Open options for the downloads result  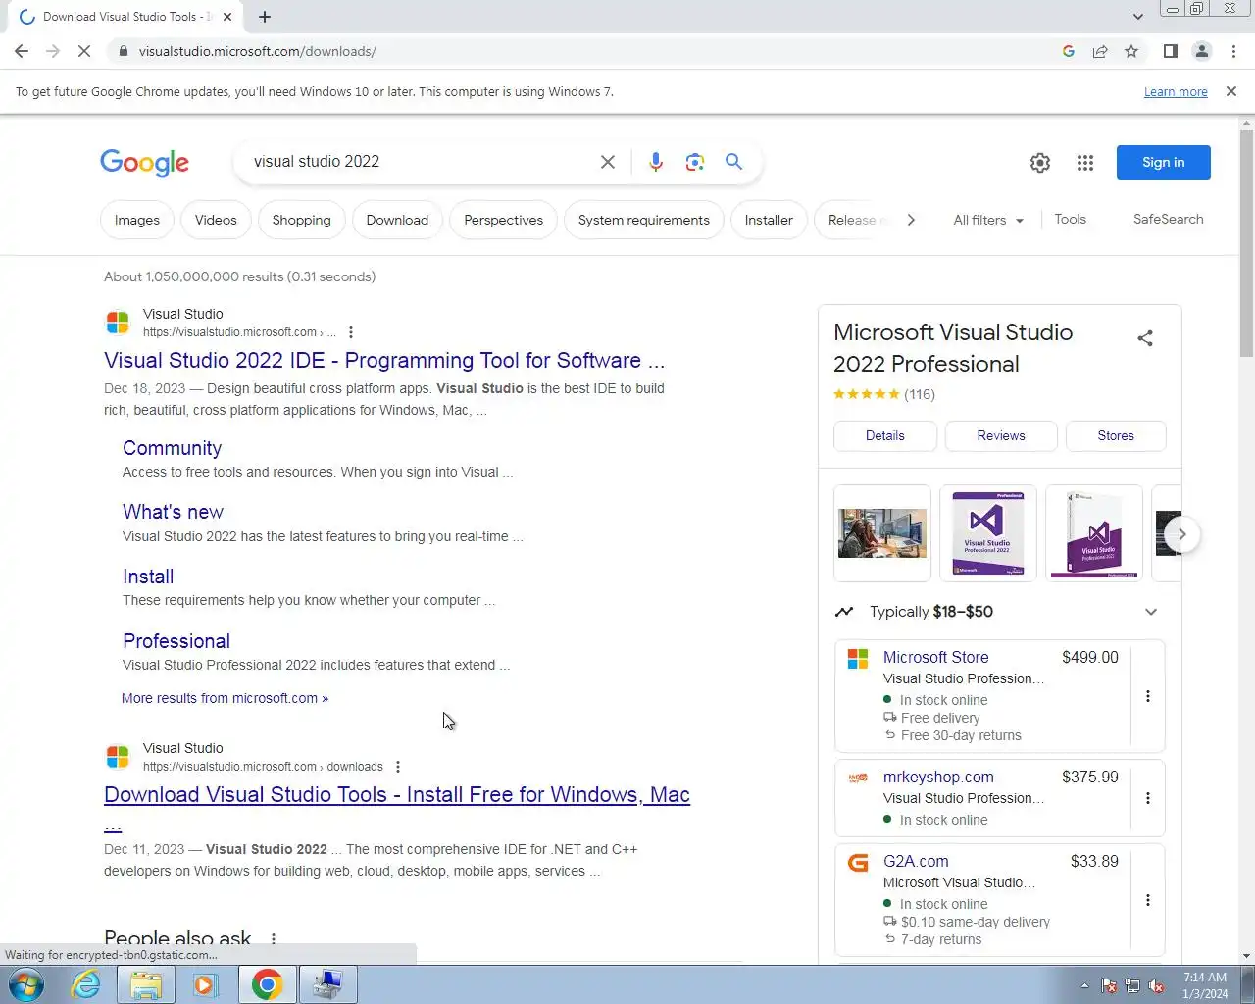click(398, 767)
